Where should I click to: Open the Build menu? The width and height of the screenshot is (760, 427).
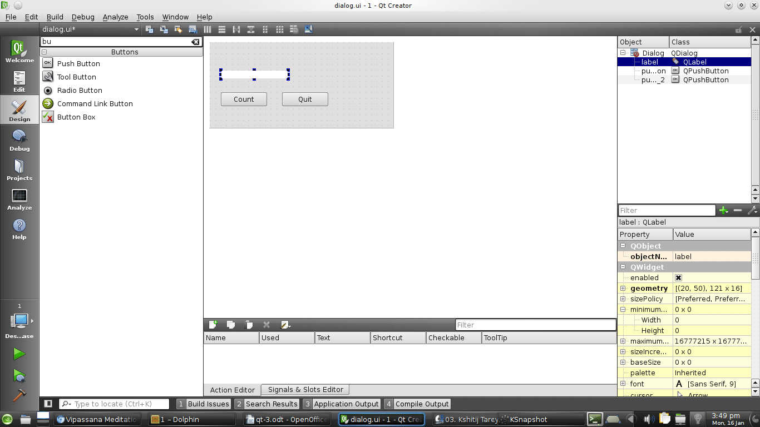(x=55, y=17)
